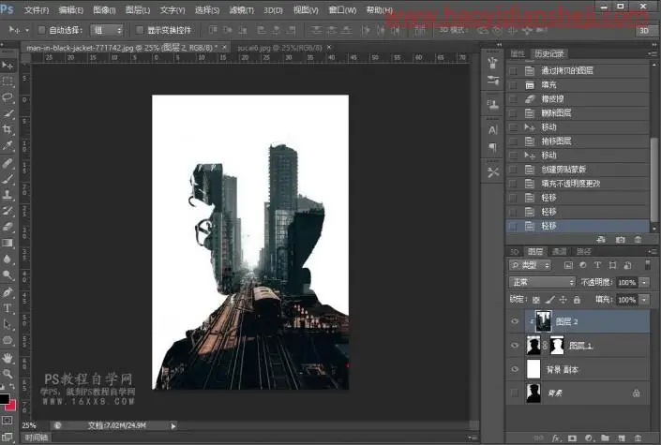Add layer mask from Layers panel
Image resolution: width=661 pixels, height=445 pixels.
pyautogui.click(x=572, y=438)
